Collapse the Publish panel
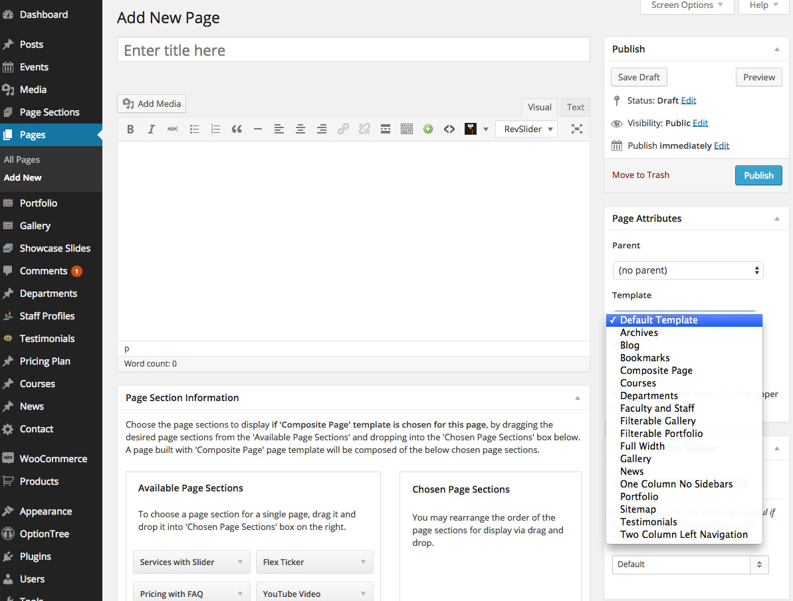The height and width of the screenshot is (601, 793). pos(776,48)
